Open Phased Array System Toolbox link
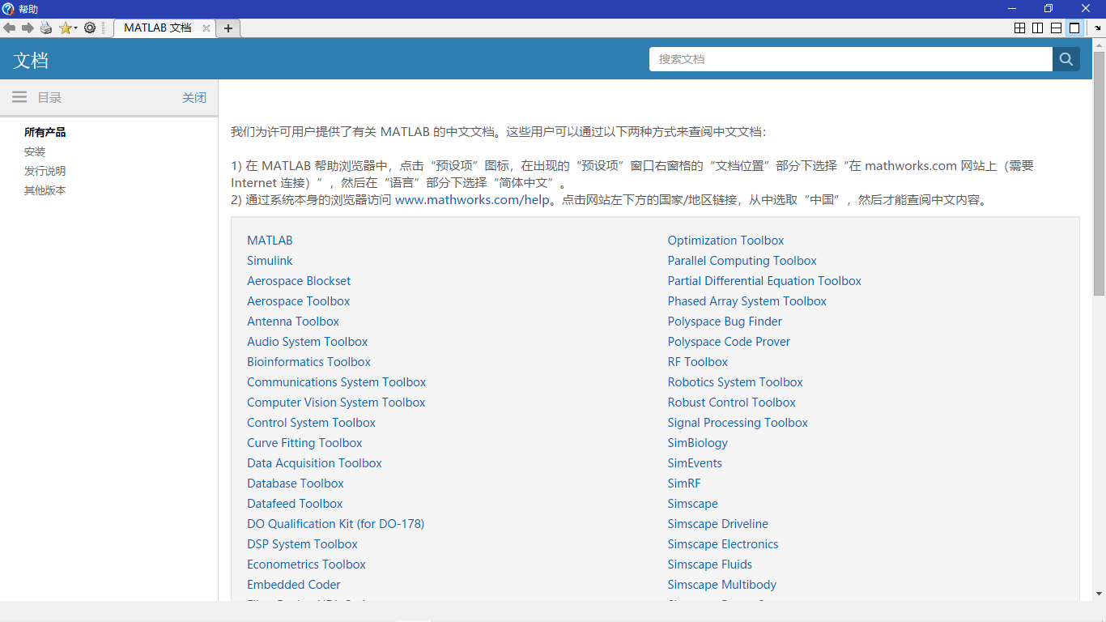 click(x=747, y=301)
